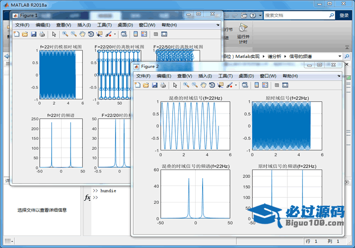
Task: Select Rotate 3D tool in Figure 2 toolbar
Action: [x=212, y=85]
